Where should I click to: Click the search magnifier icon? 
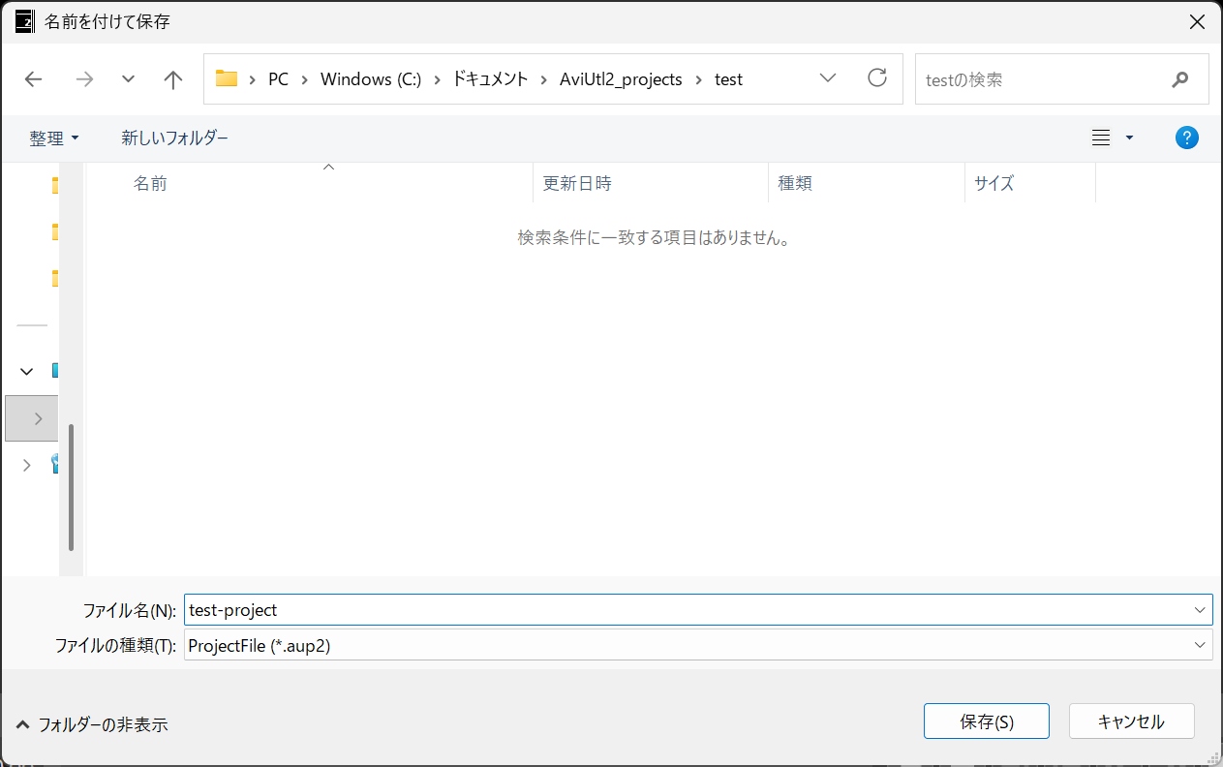click(1179, 79)
